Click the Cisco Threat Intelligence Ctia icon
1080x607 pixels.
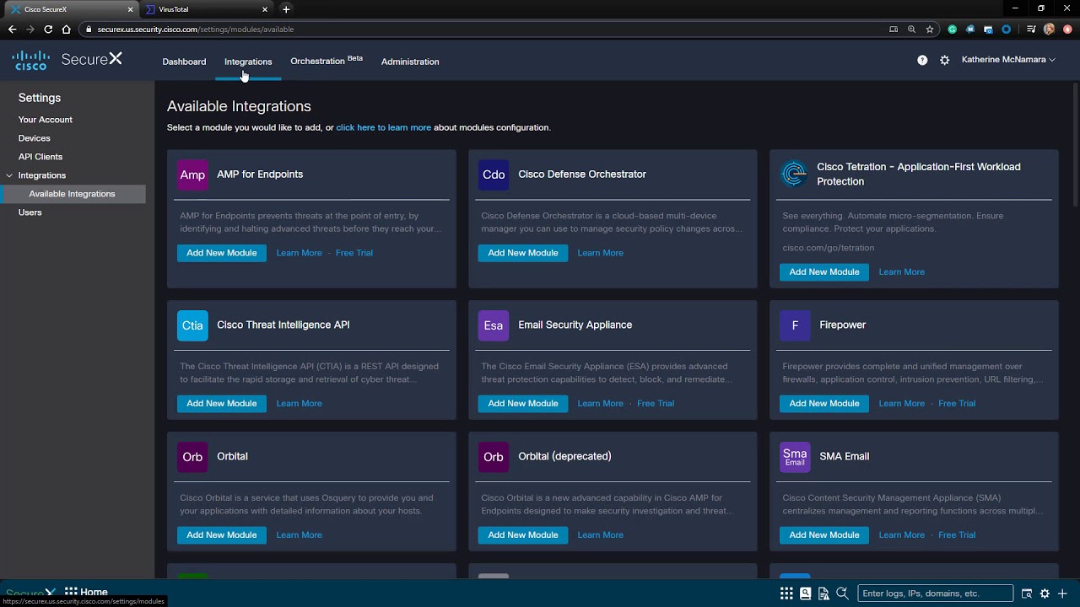[x=192, y=325]
